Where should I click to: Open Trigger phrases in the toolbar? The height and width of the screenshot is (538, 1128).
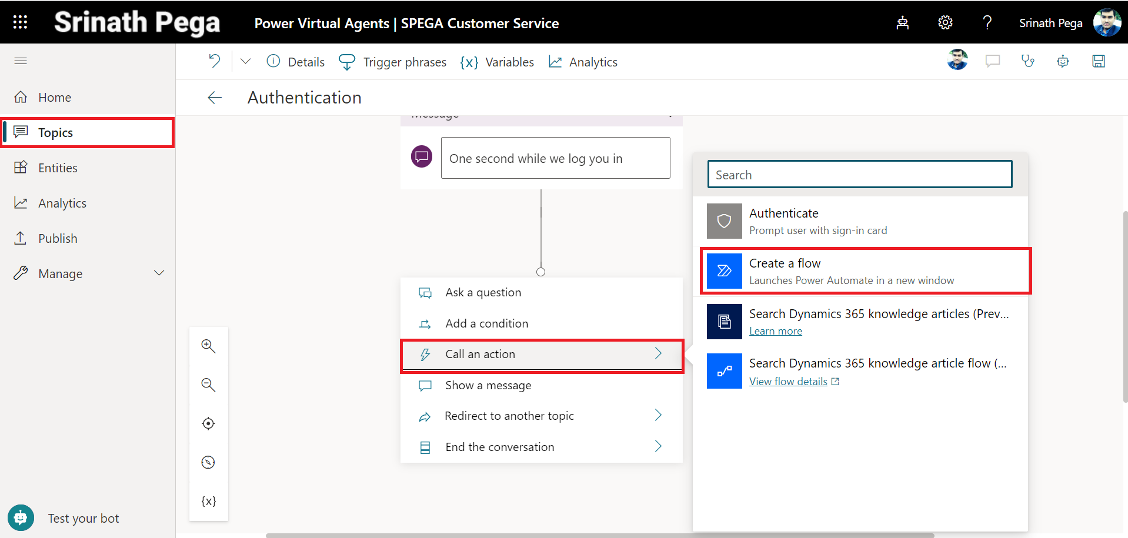coord(393,62)
